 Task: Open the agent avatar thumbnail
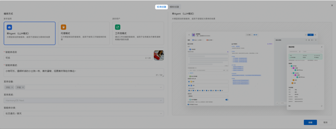coord(159,55)
